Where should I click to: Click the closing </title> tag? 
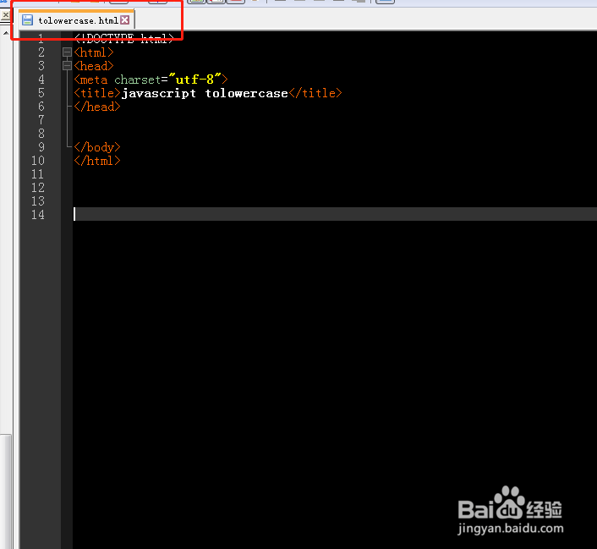(315, 93)
